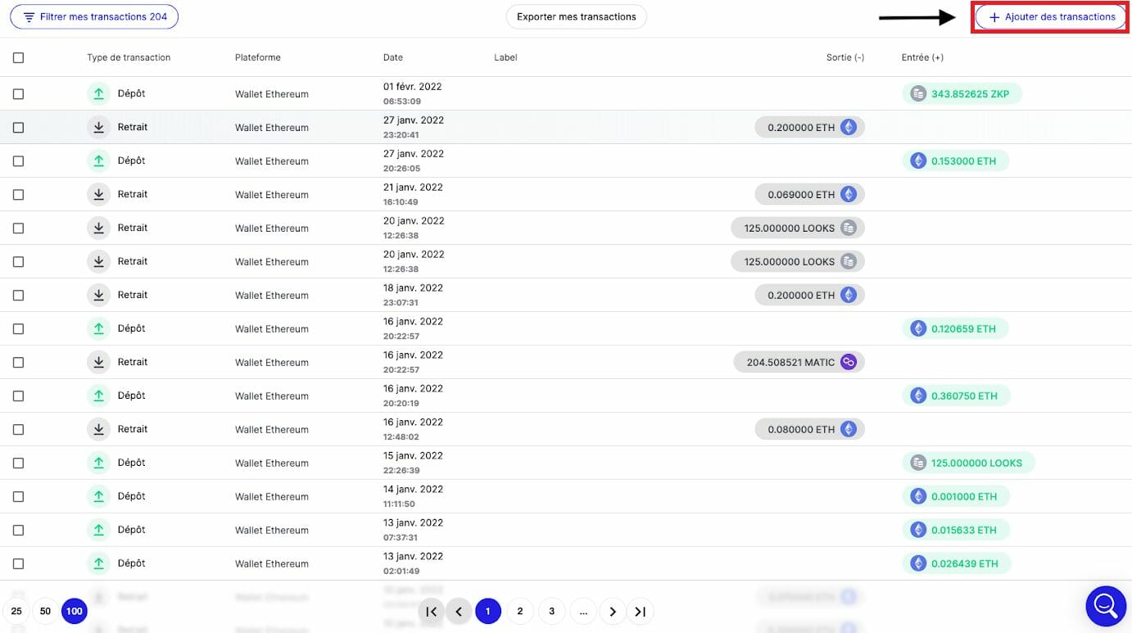Check the 14 janv. 2022 deposit checkbox
This screenshot has width=1132, height=633.
(18, 497)
